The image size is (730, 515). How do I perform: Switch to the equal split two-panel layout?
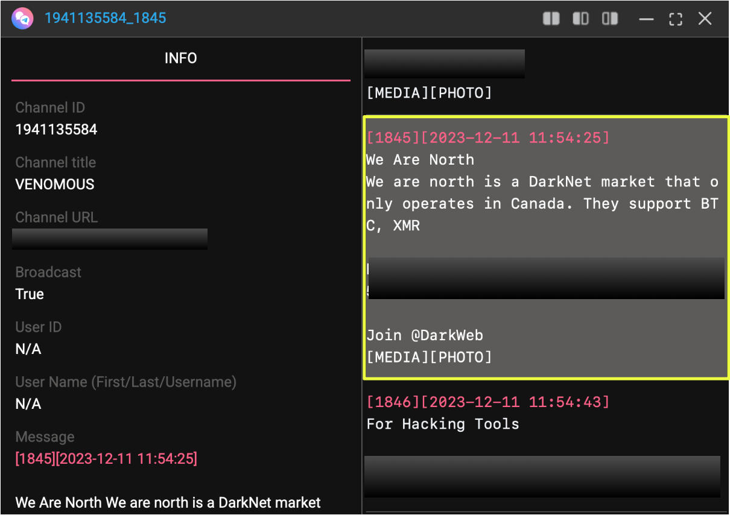551,19
